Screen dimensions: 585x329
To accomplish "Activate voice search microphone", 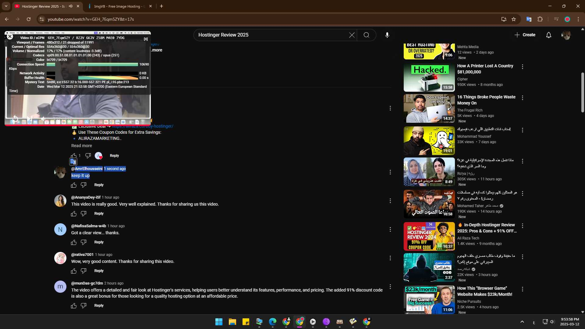I will pos(387,35).
